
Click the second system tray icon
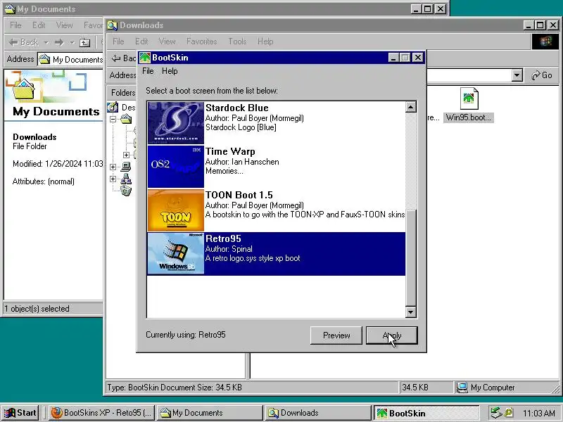[x=508, y=413]
